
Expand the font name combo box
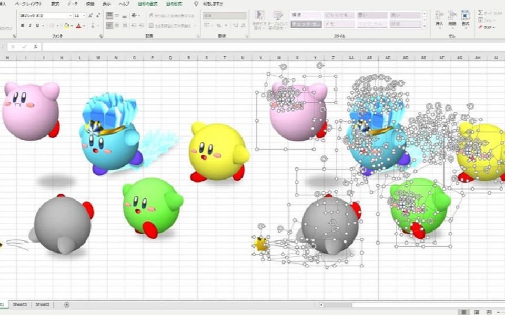(x=70, y=16)
